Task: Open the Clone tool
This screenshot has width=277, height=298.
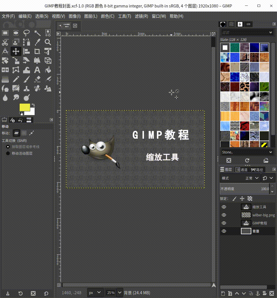Action: tap(27, 88)
